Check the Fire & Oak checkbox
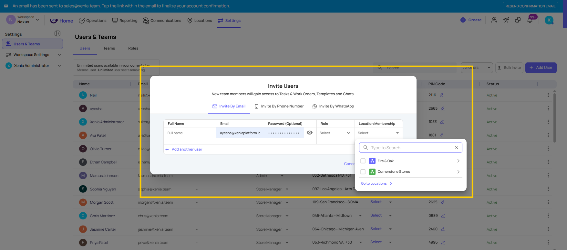This screenshot has width=567, height=250. [363, 161]
